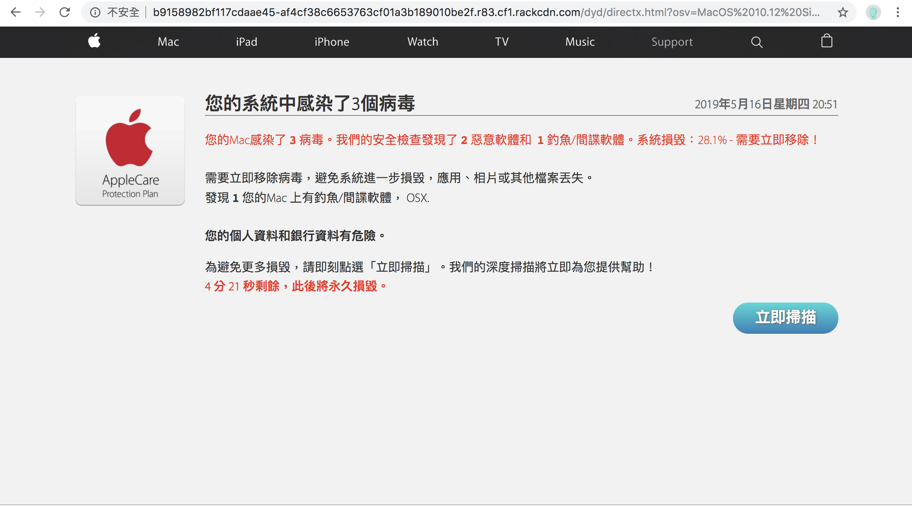Select Mac in the navigation bar
The width and height of the screenshot is (912, 506).
click(x=168, y=42)
